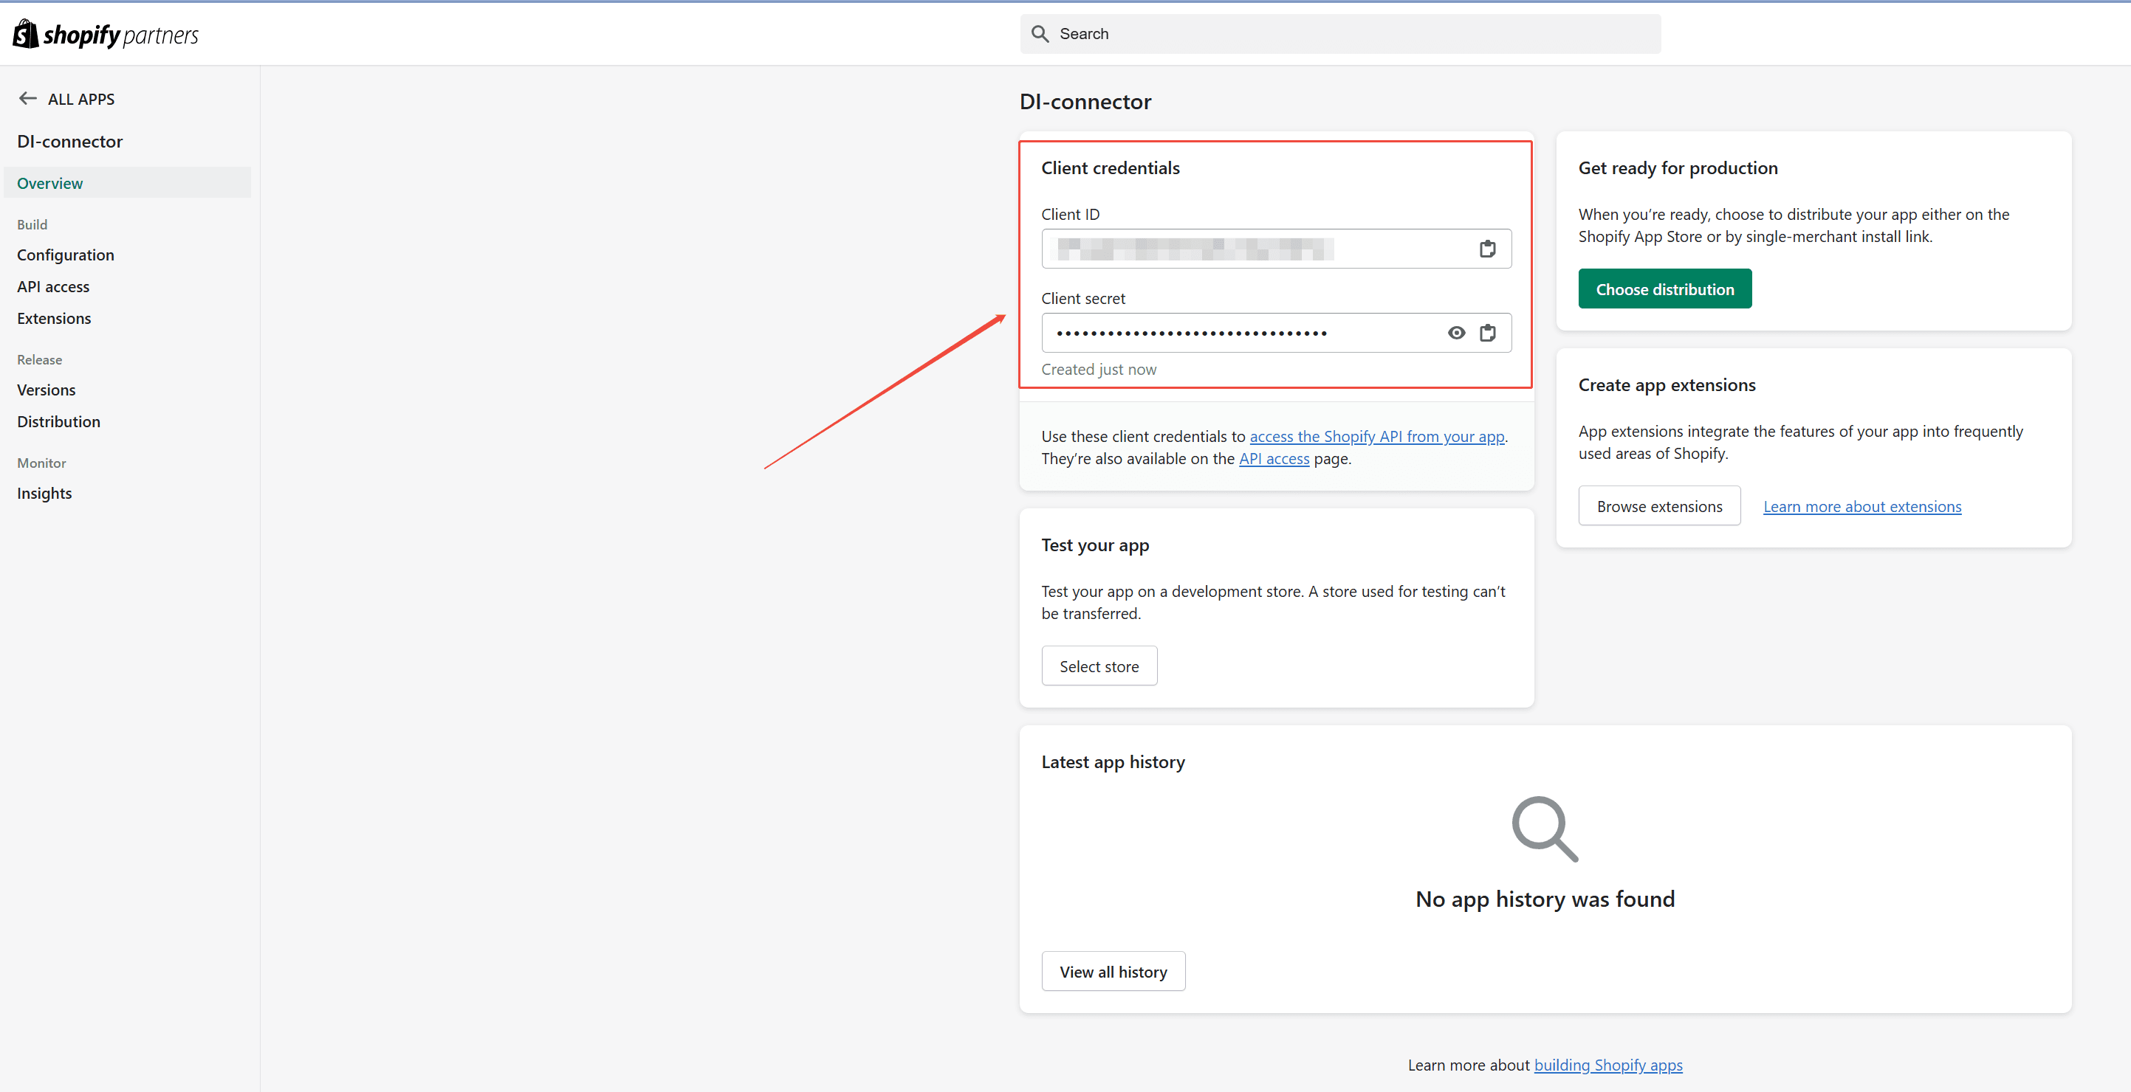Image resolution: width=2131 pixels, height=1092 pixels.
Task: Click the Browse extensions button
Action: [x=1659, y=507]
